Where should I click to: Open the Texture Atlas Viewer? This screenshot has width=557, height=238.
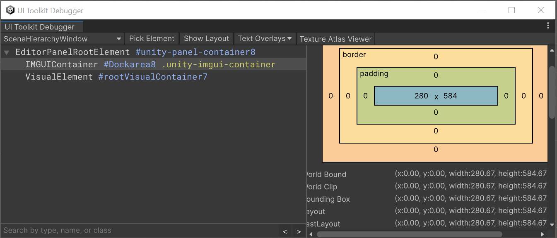[335, 38]
